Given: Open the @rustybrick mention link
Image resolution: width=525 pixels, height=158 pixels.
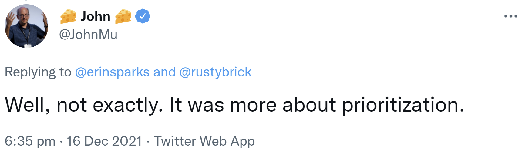Looking at the screenshot, I should (215, 72).
